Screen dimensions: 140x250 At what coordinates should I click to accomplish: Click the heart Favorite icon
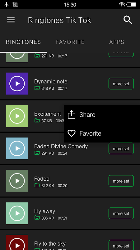pyautogui.click(x=72, y=133)
